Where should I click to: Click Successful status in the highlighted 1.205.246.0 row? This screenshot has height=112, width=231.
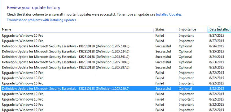coord(163,89)
